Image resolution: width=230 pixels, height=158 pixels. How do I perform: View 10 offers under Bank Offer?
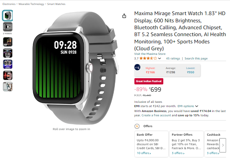click(x=144, y=153)
